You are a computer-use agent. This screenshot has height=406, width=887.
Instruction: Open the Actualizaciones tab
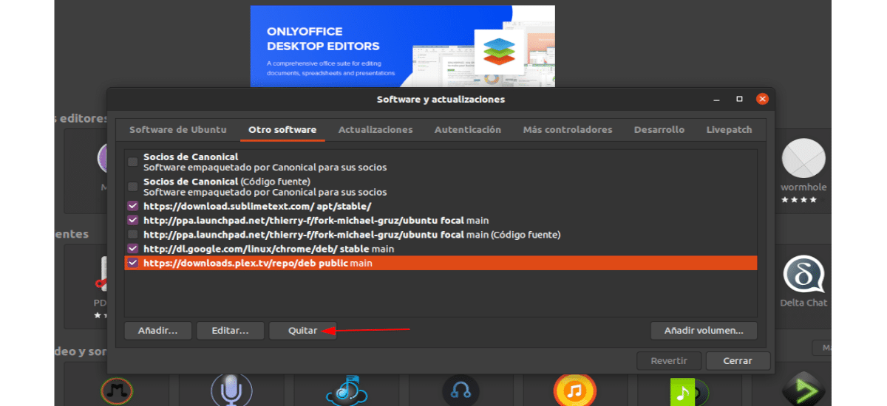(x=375, y=130)
